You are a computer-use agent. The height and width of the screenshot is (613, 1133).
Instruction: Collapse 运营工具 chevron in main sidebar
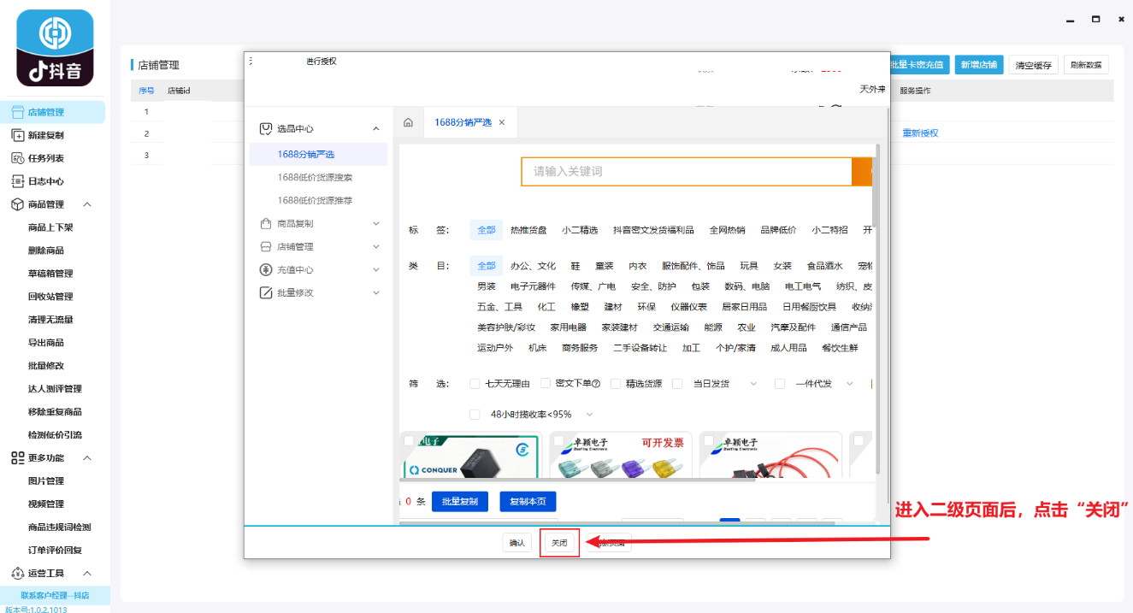coord(87,573)
